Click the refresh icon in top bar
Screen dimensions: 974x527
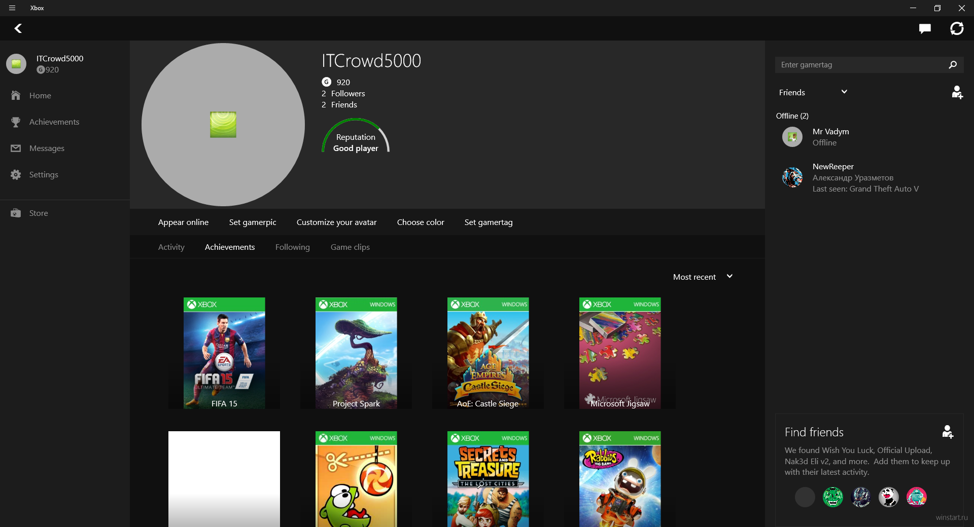point(957,28)
